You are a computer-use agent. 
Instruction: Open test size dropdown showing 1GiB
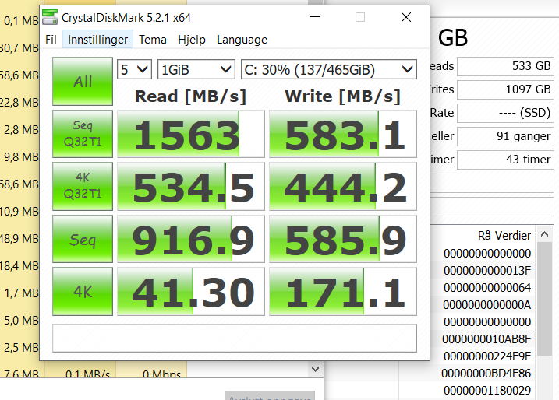coord(196,69)
